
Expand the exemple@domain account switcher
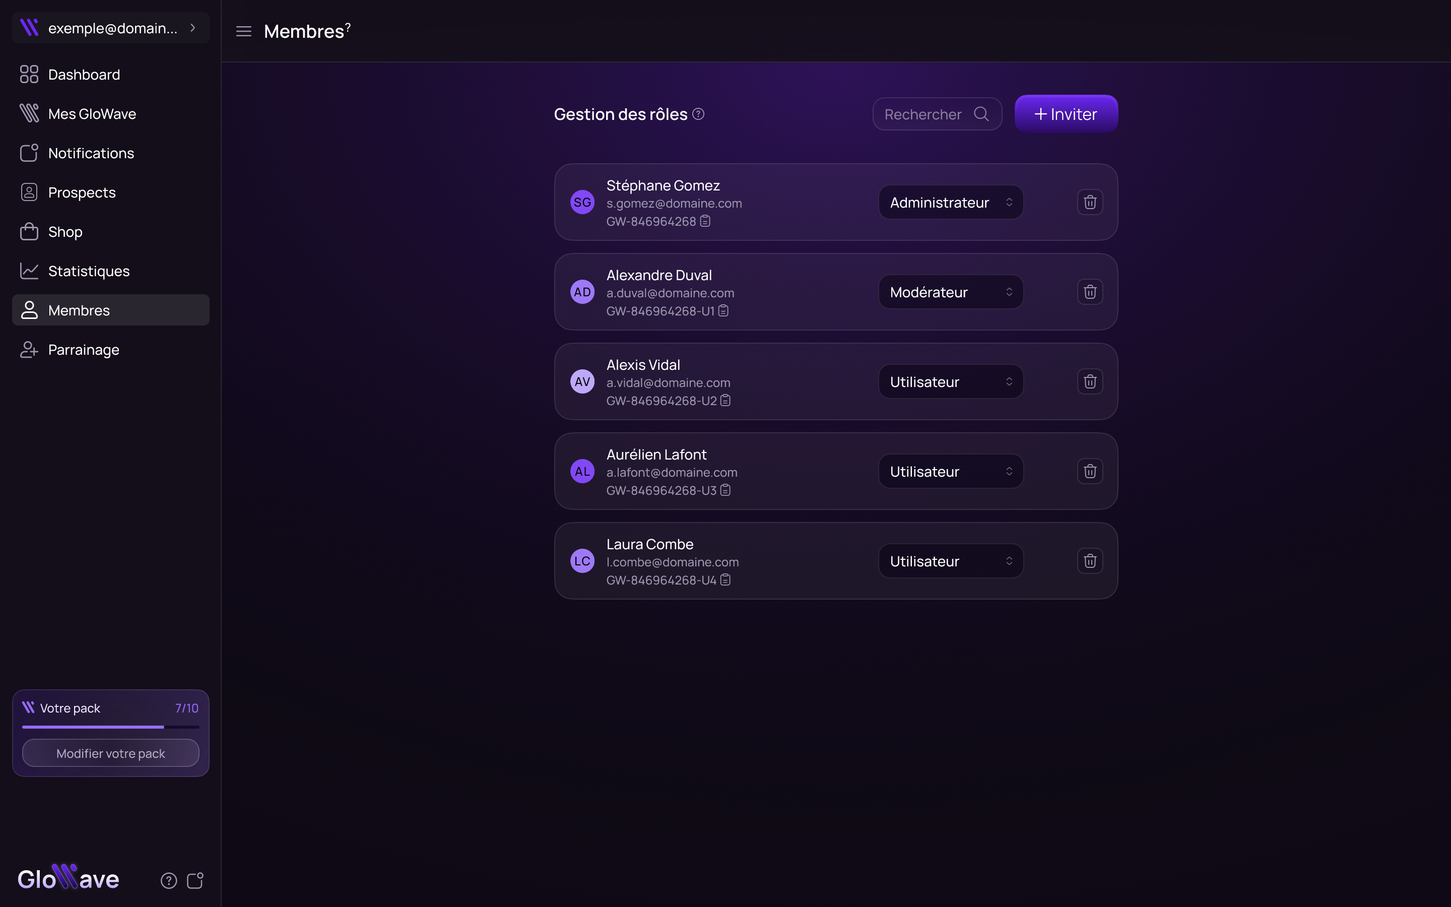tap(111, 28)
